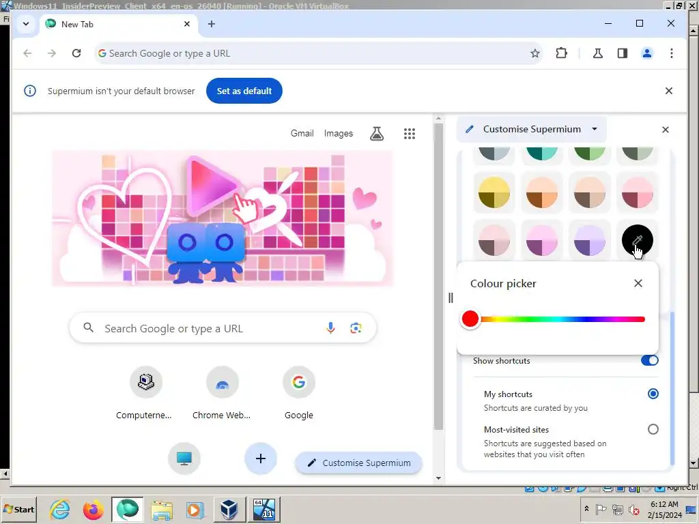The height and width of the screenshot is (524, 699).
Task: Open the profile avatar menu
Action: click(647, 53)
